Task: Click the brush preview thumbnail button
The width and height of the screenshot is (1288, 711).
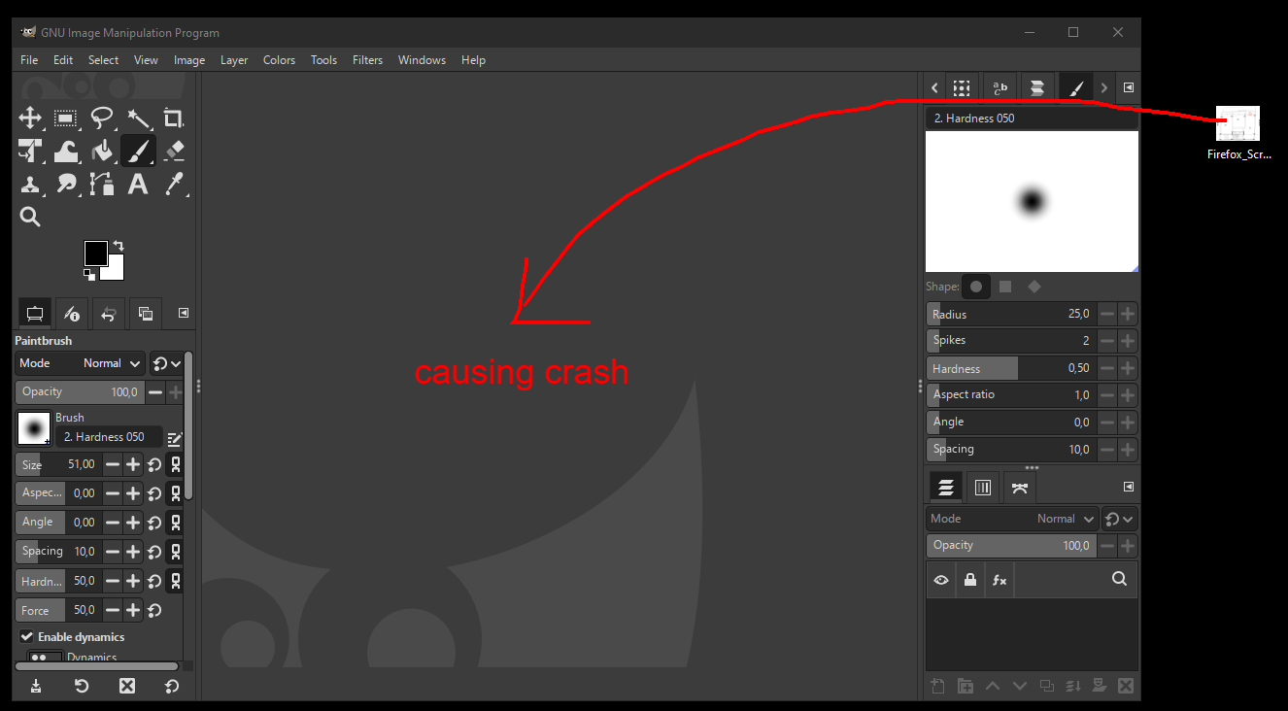Action: 34,428
